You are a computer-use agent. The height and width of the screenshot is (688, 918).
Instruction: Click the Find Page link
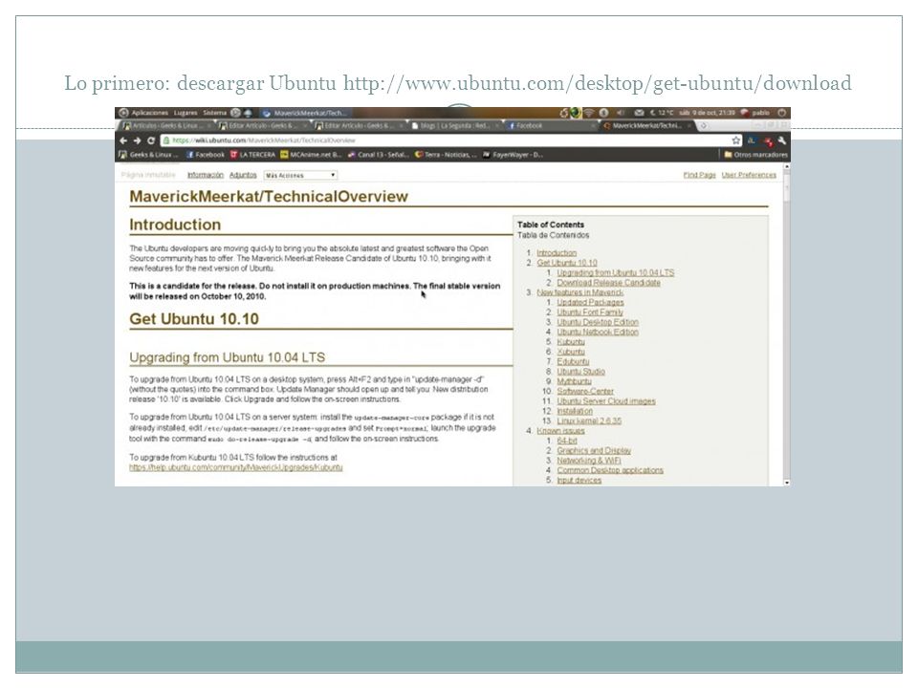(x=699, y=175)
